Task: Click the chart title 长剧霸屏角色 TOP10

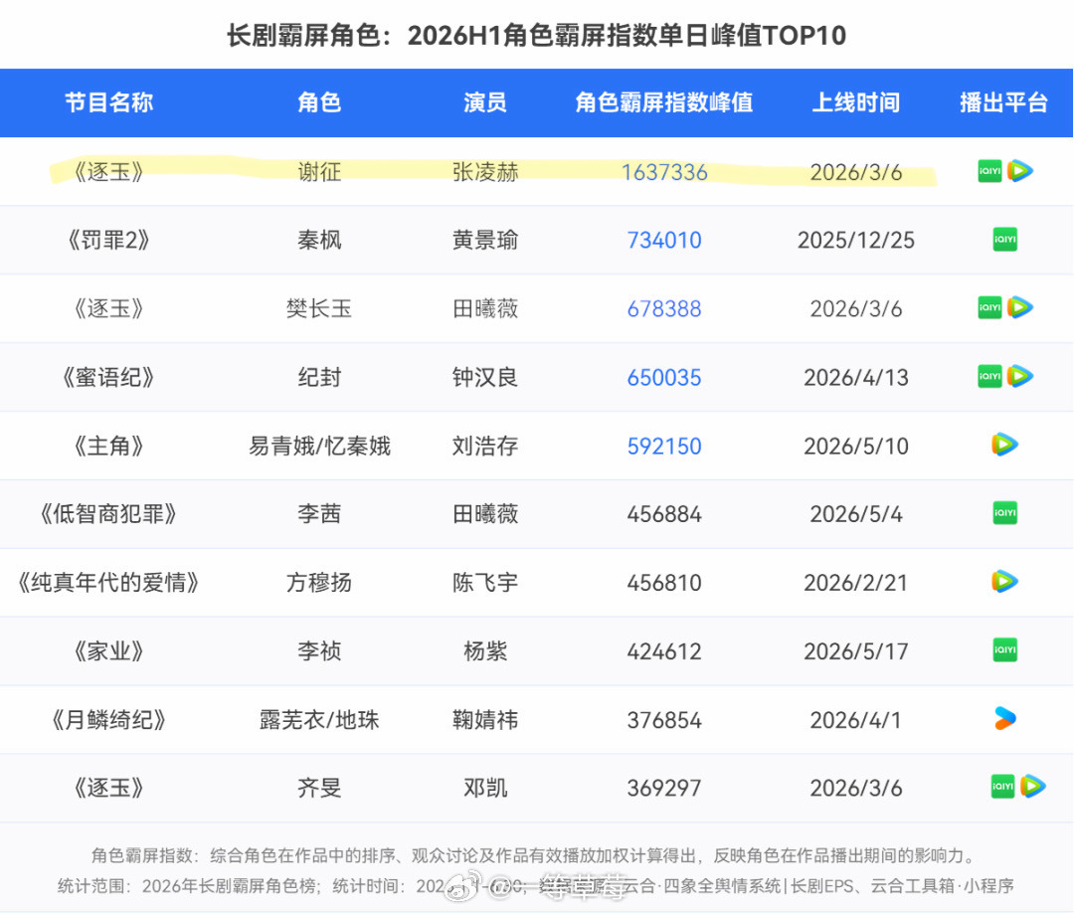Action: pos(537,36)
